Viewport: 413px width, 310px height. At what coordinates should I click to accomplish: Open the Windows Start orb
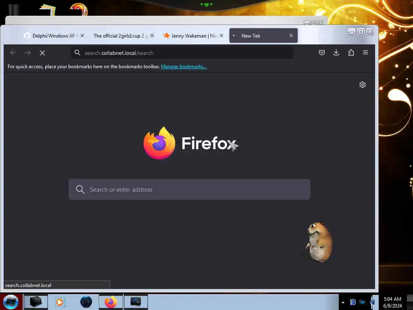pos(10,302)
